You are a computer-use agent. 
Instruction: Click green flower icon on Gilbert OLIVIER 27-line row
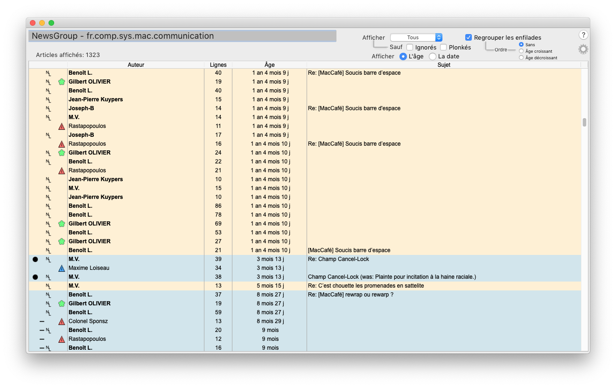62,241
